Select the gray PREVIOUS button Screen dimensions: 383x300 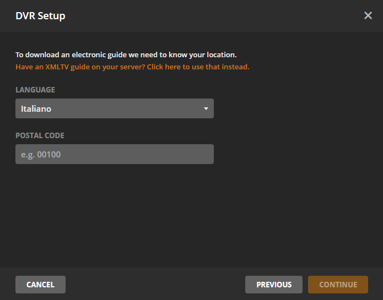[x=274, y=285]
